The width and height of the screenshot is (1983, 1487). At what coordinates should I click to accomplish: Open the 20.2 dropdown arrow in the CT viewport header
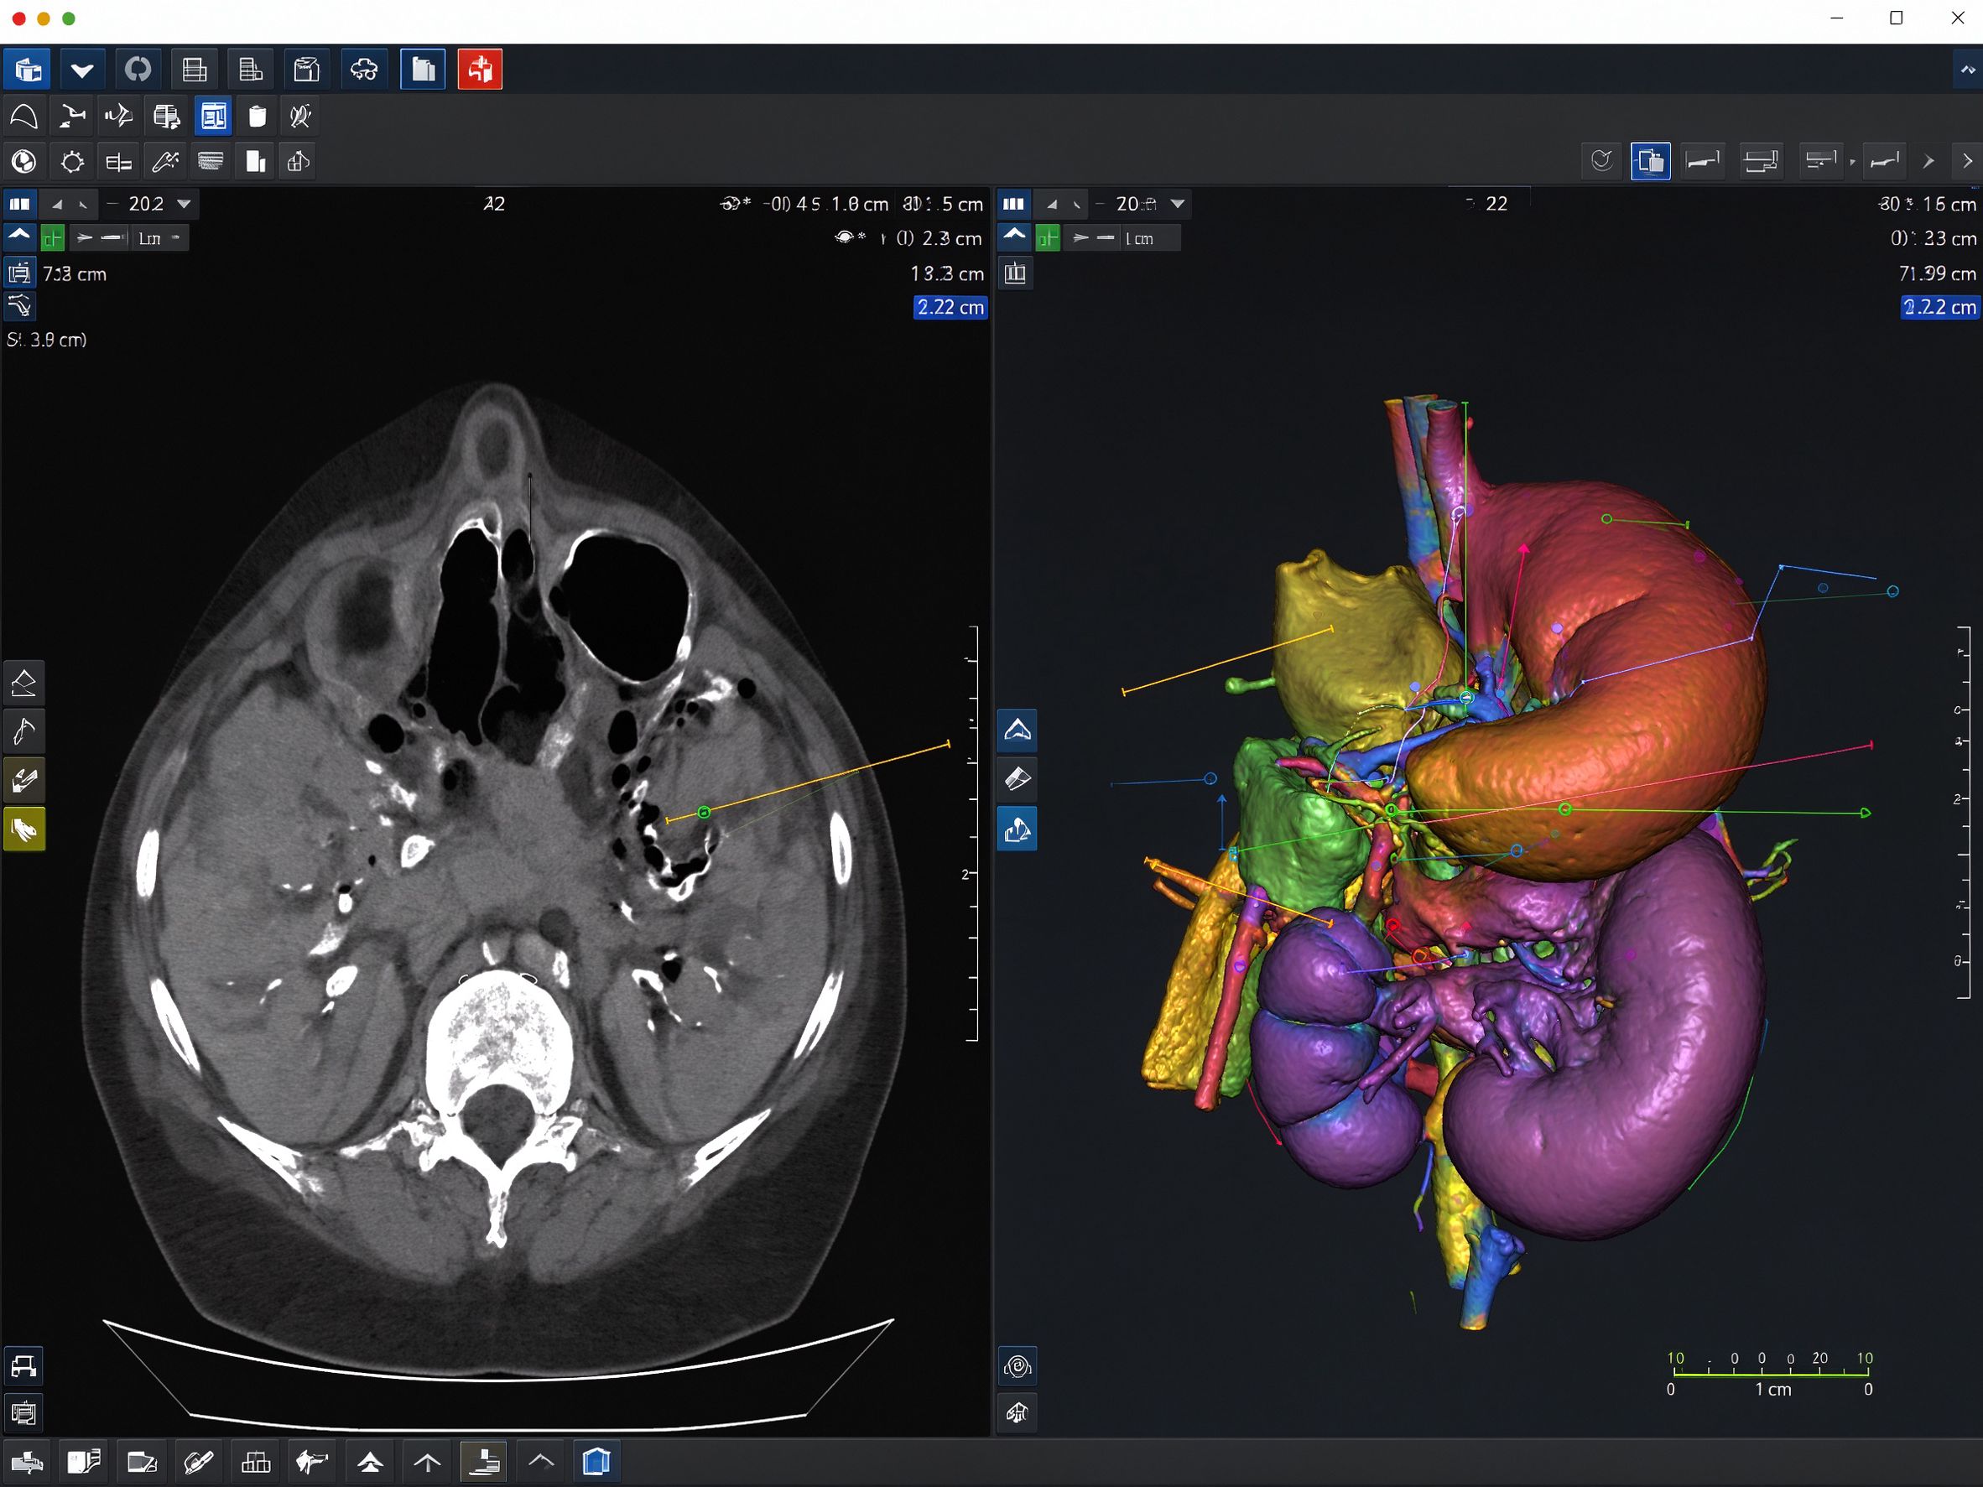pos(184,205)
